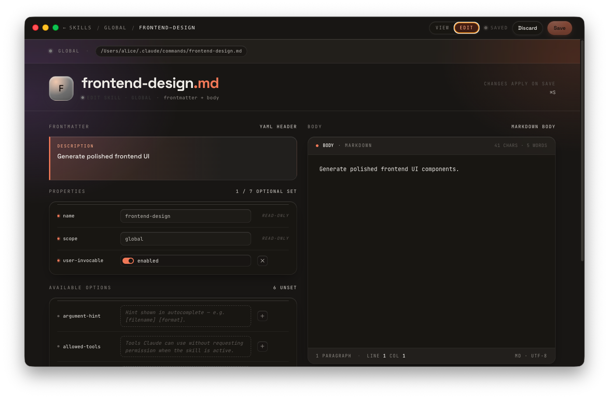Image resolution: width=609 pixels, height=399 pixels.
Task: Click the 1 / 7 OPTIONAL SET counter
Action: pos(266,192)
